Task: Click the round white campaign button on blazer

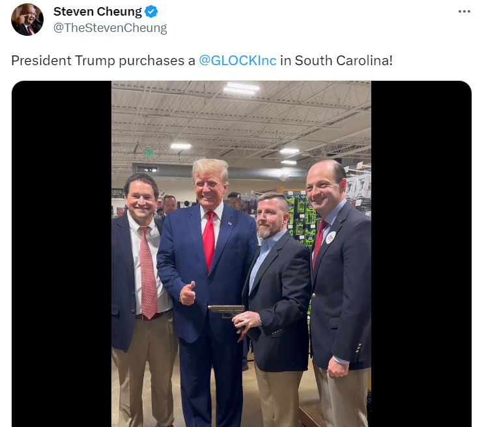Action: pyautogui.click(x=330, y=237)
